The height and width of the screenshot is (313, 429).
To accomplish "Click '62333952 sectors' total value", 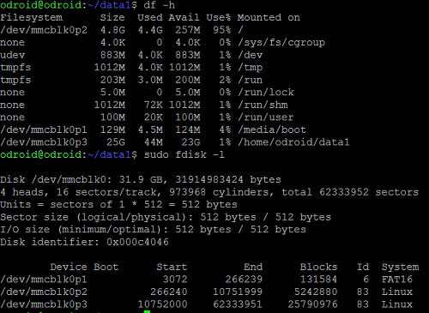I will pos(369,192).
